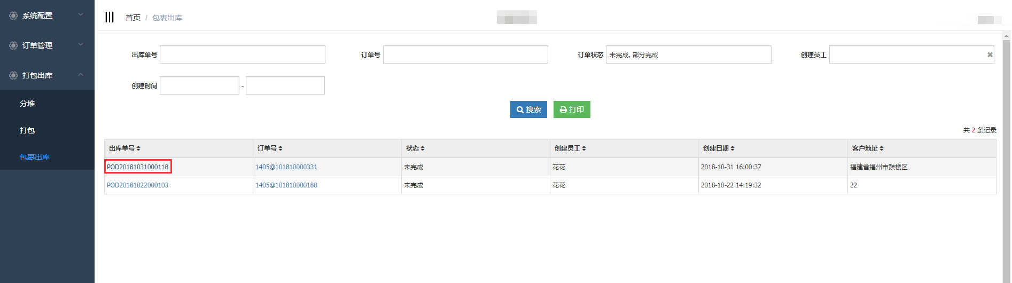Open order link 1405@101810000188
Screen dimensions: 1012x283
(x=286, y=185)
